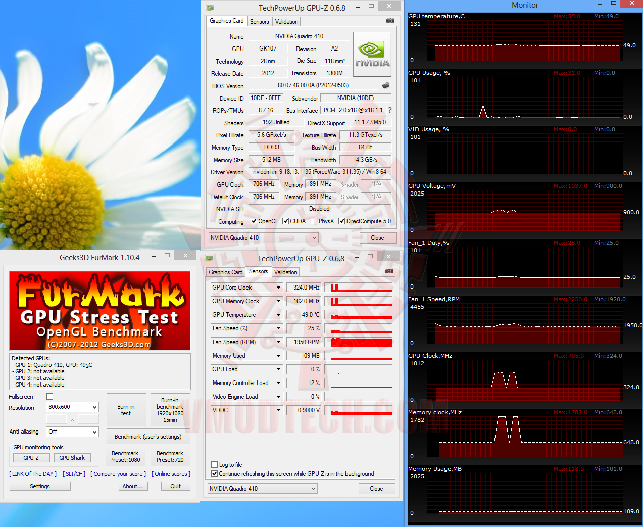
Task: Click the GPU-Z app icon in lower window title bar
Action: [x=209, y=258]
